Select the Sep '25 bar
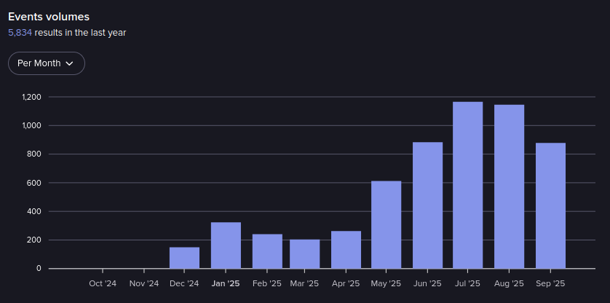610x303 pixels. pos(550,205)
